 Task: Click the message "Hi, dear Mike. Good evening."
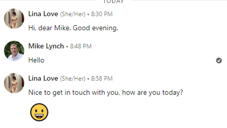[73, 28]
